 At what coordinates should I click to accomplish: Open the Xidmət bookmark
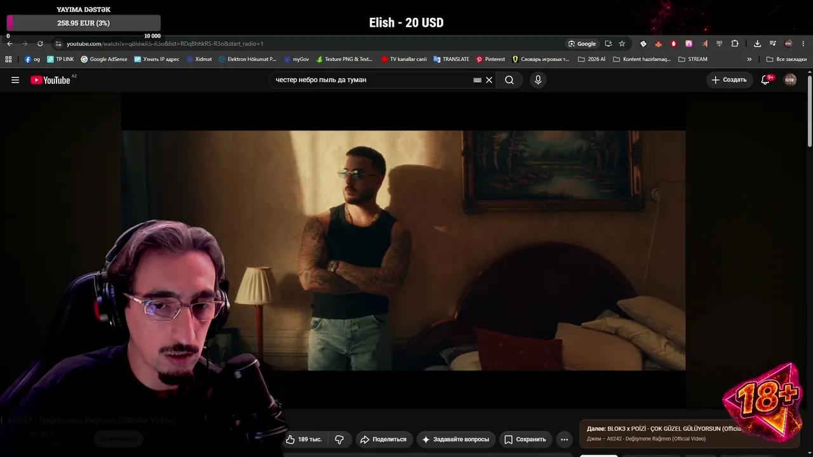click(199, 59)
